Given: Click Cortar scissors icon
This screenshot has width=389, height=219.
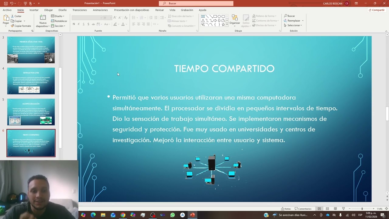Looking at the screenshot, I should pyautogui.click(x=12, y=16).
